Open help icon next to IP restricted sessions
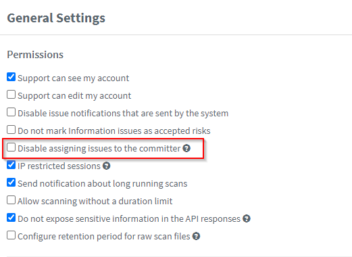352x257 pixels. coord(106,166)
